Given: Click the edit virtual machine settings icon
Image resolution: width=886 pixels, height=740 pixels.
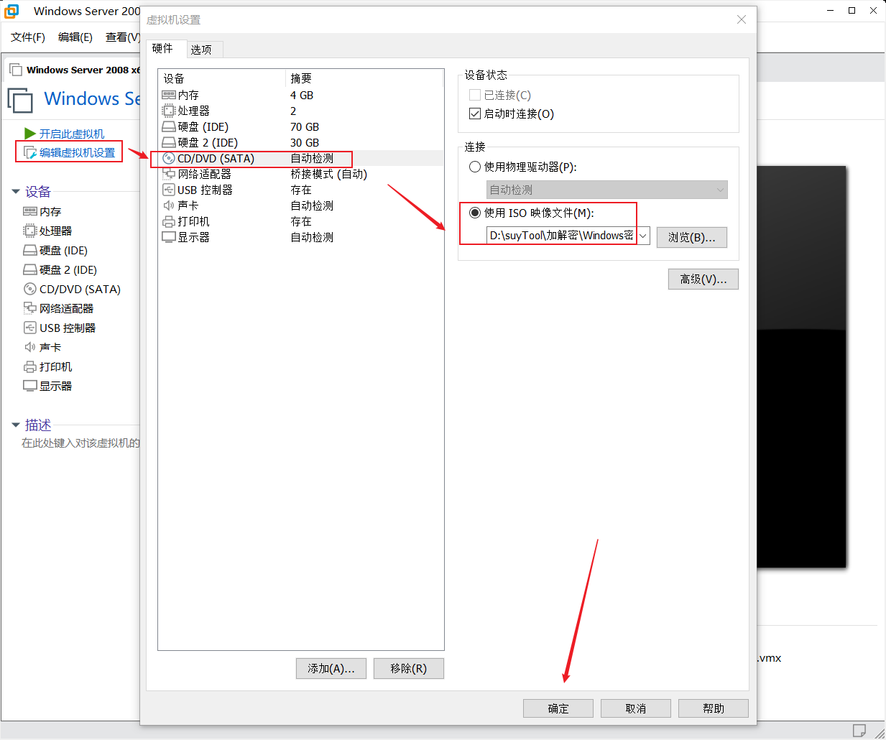Looking at the screenshot, I should coord(30,152).
